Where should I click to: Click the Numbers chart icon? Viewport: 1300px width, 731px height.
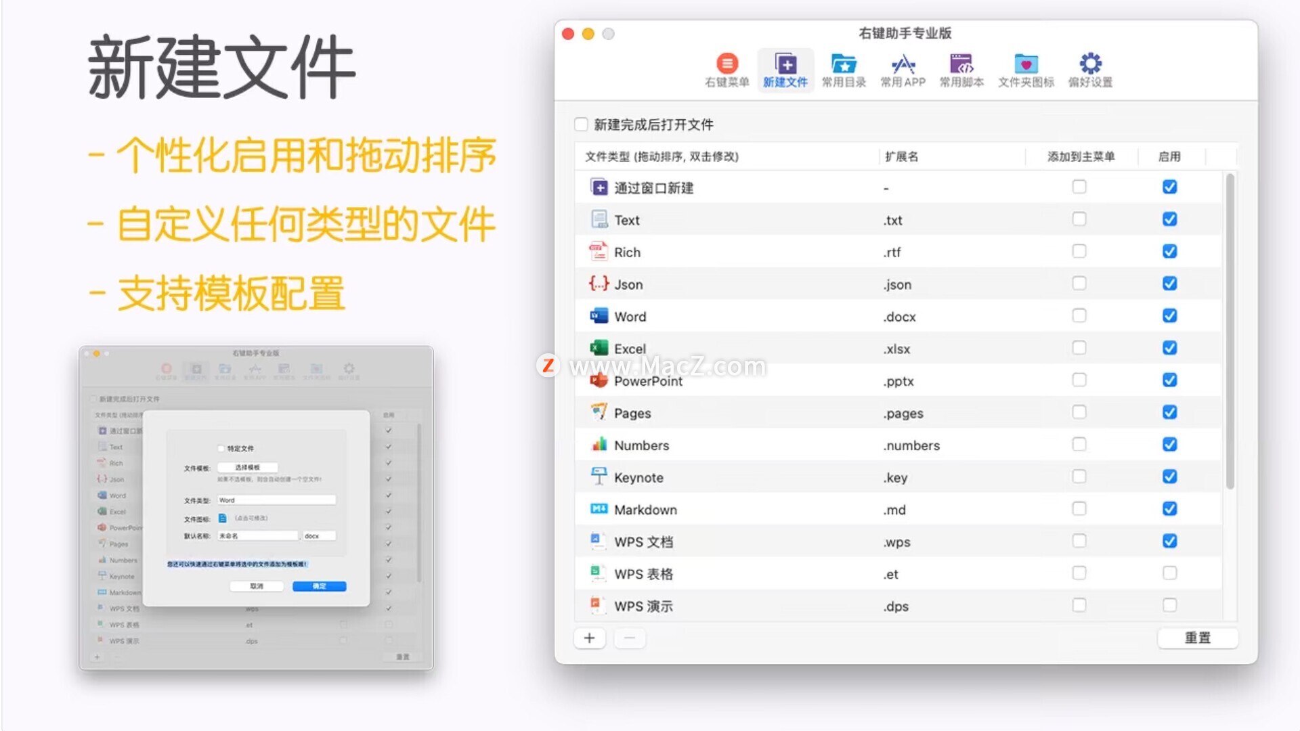coord(599,445)
